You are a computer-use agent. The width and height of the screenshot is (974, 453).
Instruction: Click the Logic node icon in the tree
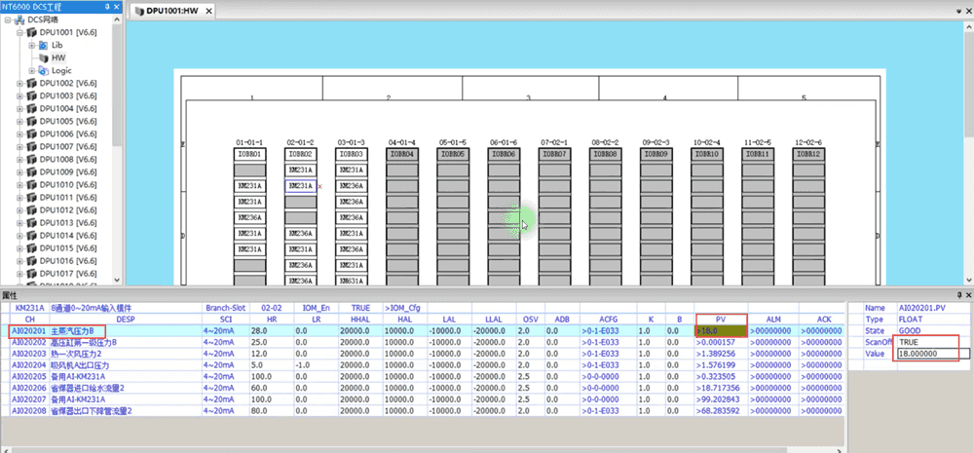[43, 71]
